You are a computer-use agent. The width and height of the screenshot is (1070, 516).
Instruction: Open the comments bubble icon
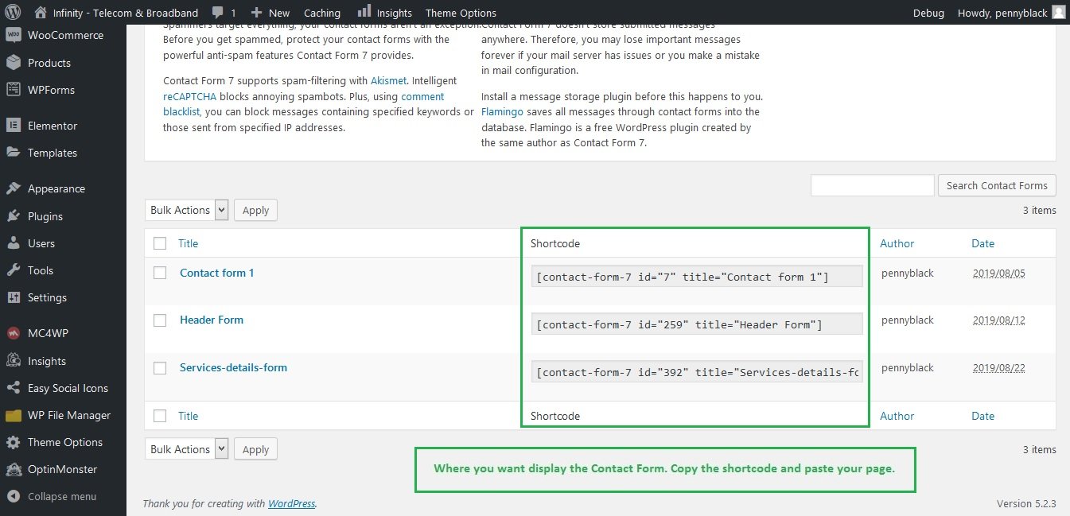coord(218,13)
